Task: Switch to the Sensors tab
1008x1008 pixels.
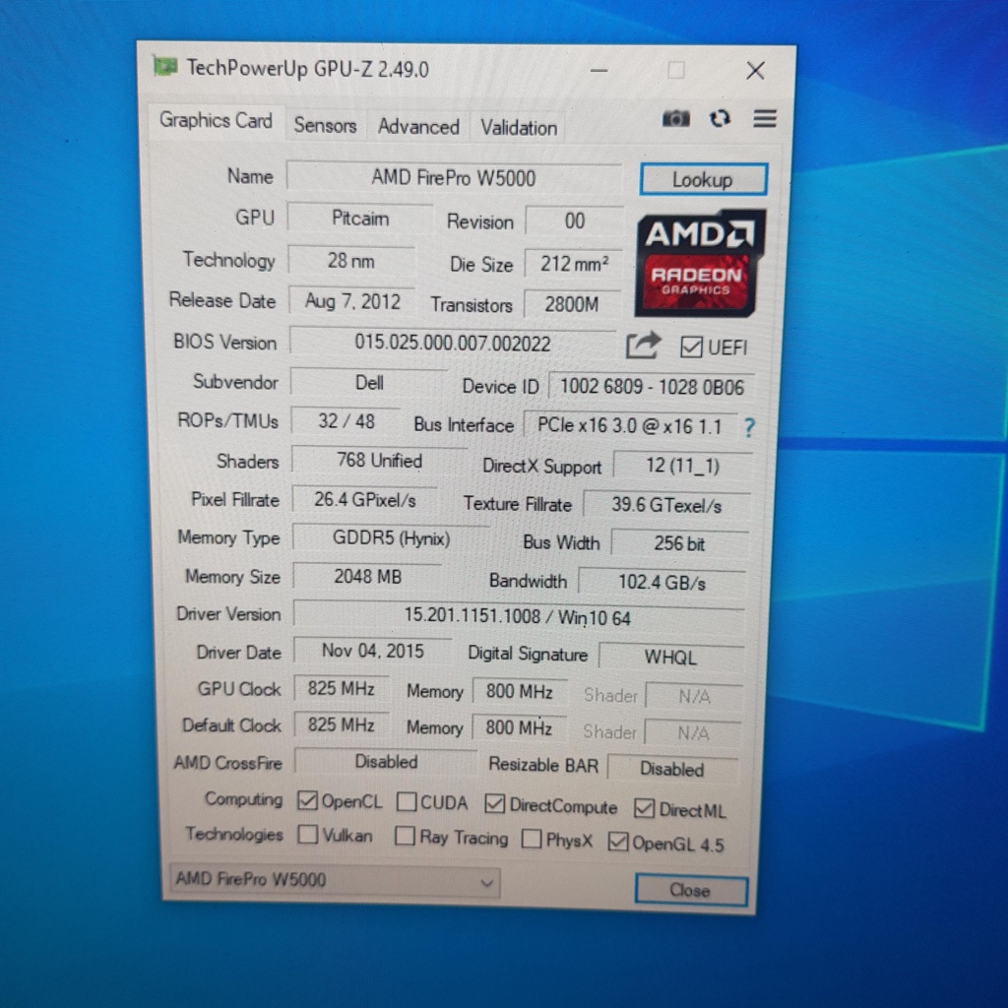Action: [x=325, y=125]
